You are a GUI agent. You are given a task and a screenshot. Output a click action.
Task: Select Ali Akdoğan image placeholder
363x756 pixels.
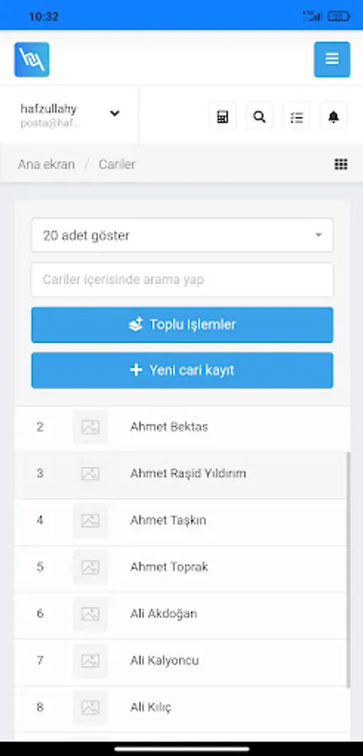click(x=90, y=614)
